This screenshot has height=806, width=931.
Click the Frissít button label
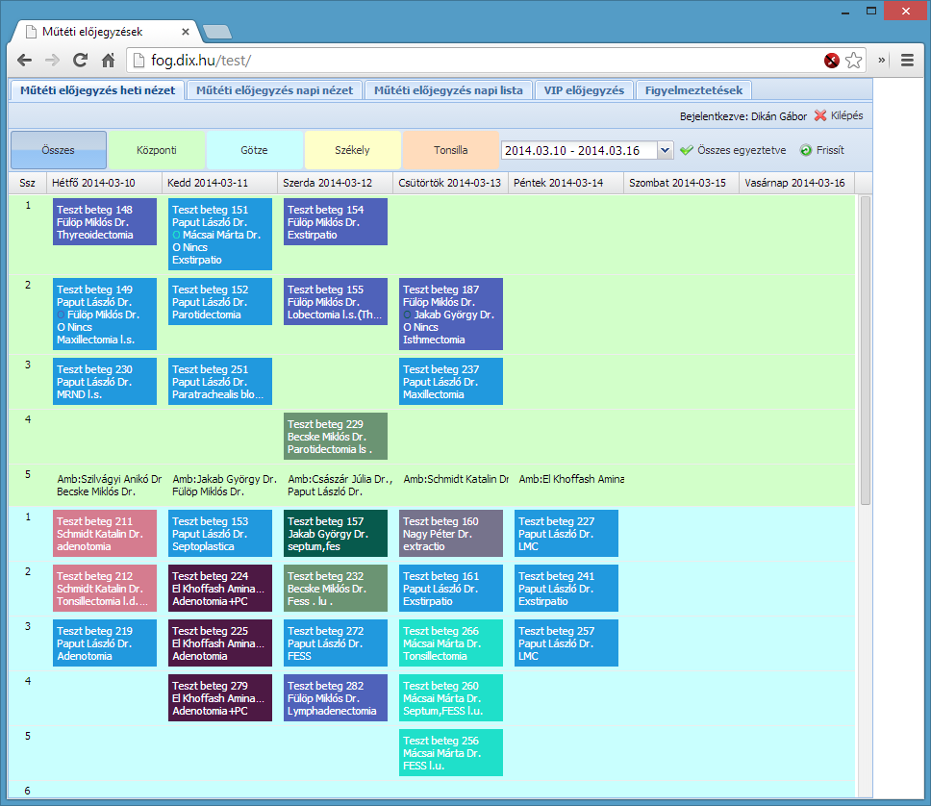(830, 150)
